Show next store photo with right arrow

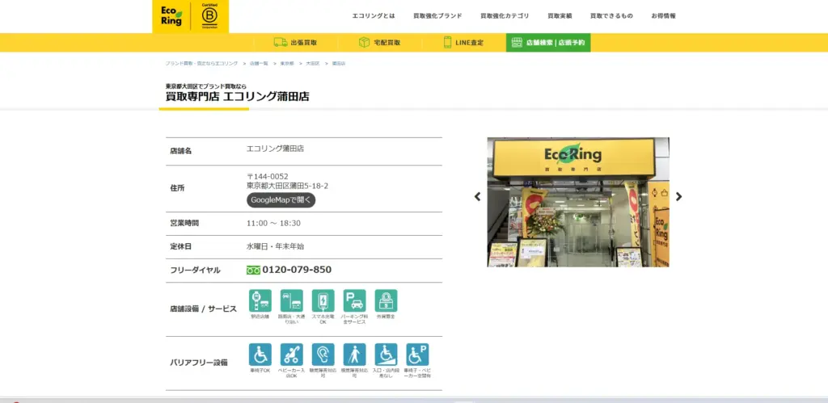(679, 196)
